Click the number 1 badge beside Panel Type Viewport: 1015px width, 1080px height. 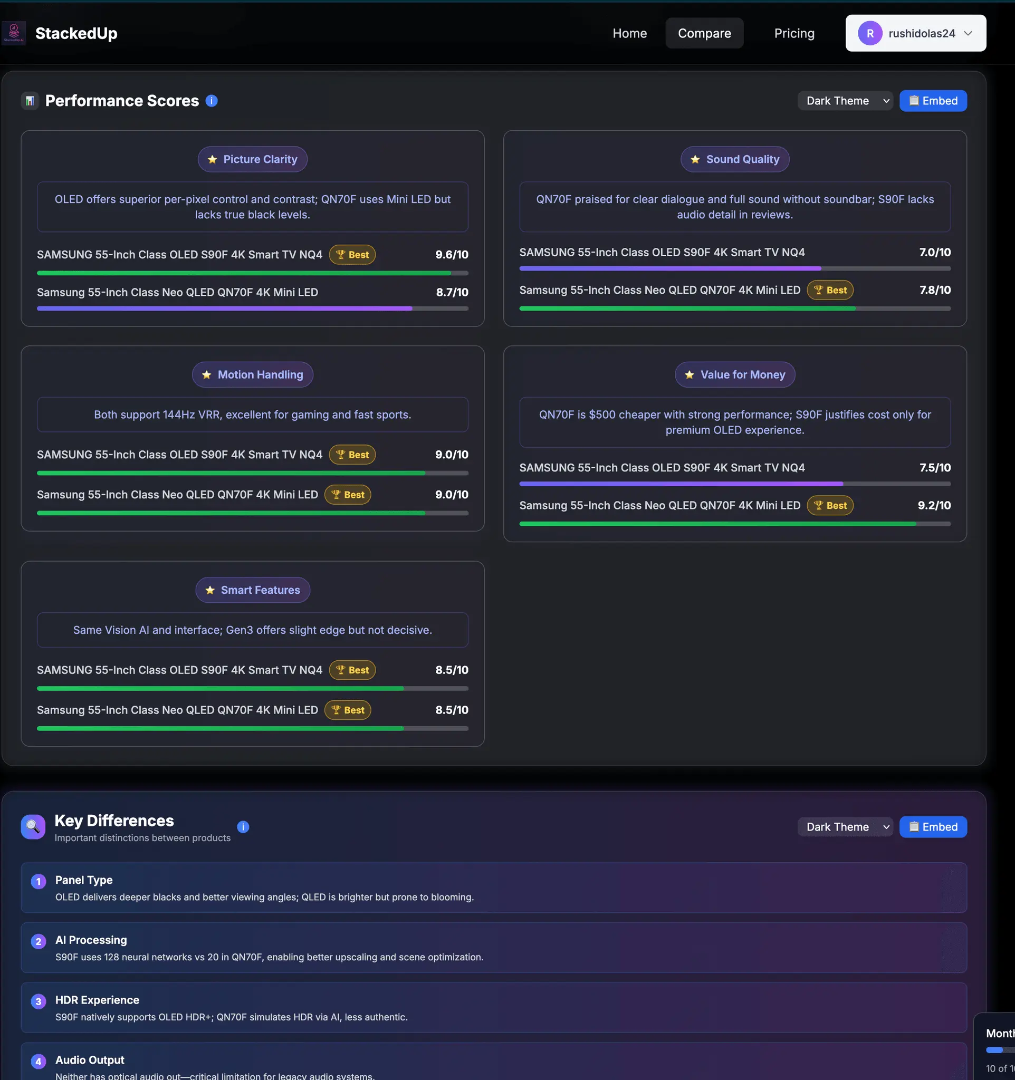(38, 881)
